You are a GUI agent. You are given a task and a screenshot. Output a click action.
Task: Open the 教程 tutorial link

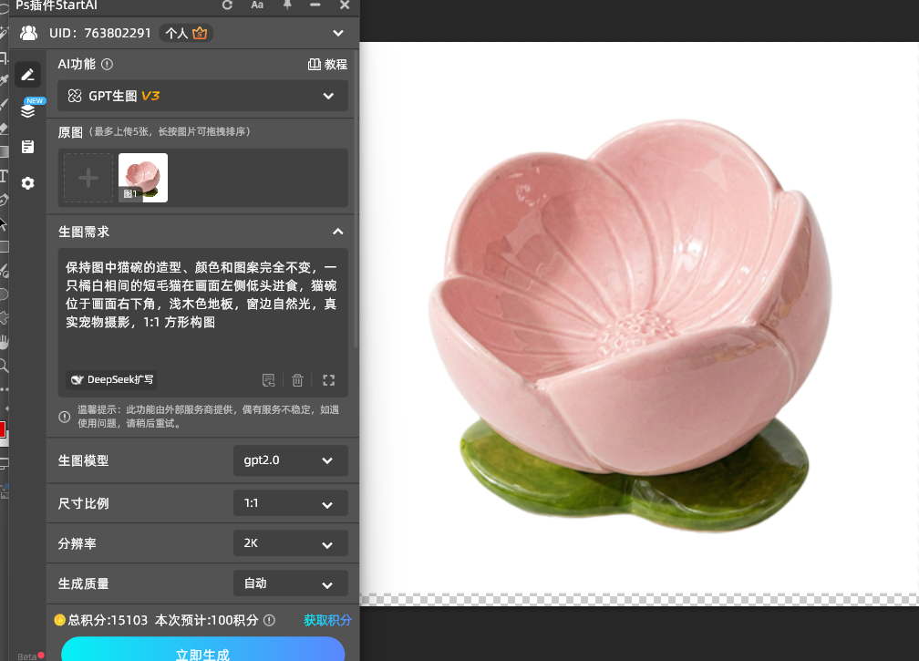327,64
